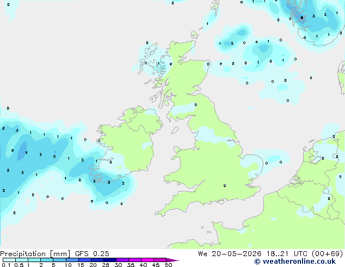Select the 40–45 mm magenta legend swatch
The width and height of the screenshot is (345, 267).
[x=147, y=260]
